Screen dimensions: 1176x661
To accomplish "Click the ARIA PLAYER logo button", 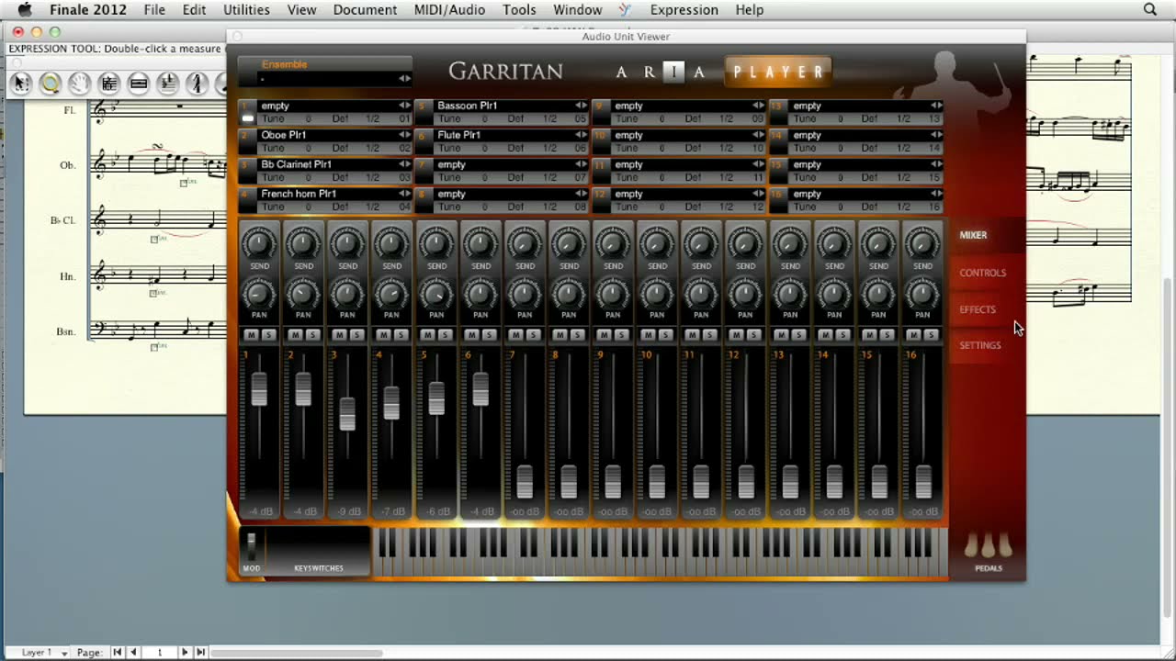I will (778, 72).
